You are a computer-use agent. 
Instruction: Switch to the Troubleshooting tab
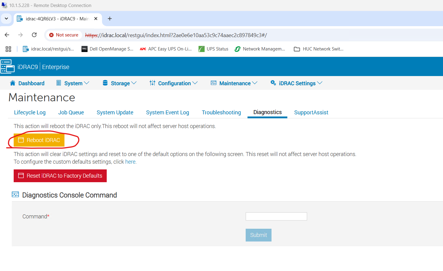(x=221, y=113)
